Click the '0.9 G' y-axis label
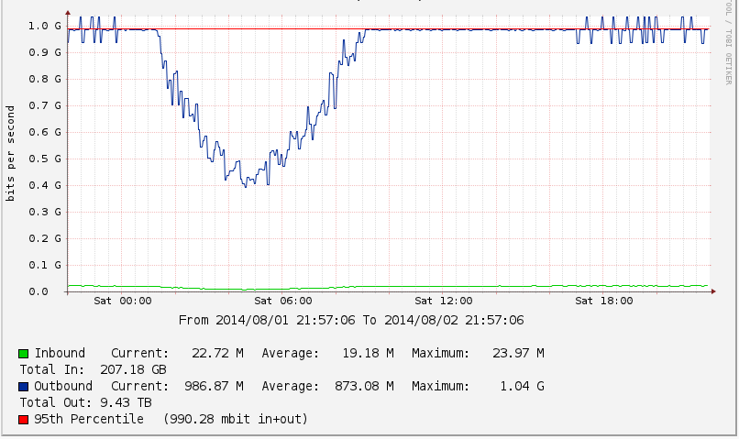The width and height of the screenshot is (739, 439). tap(45, 52)
